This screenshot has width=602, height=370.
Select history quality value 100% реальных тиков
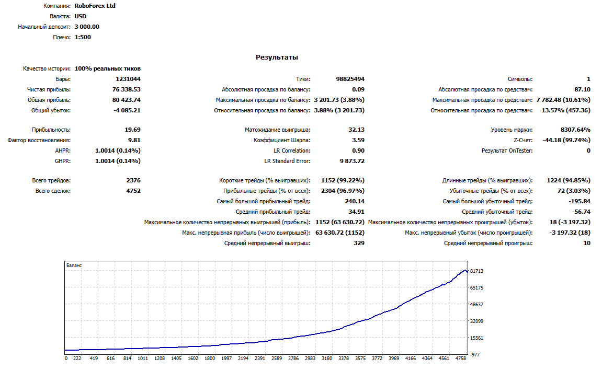pyautogui.click(x=108, y=68)
